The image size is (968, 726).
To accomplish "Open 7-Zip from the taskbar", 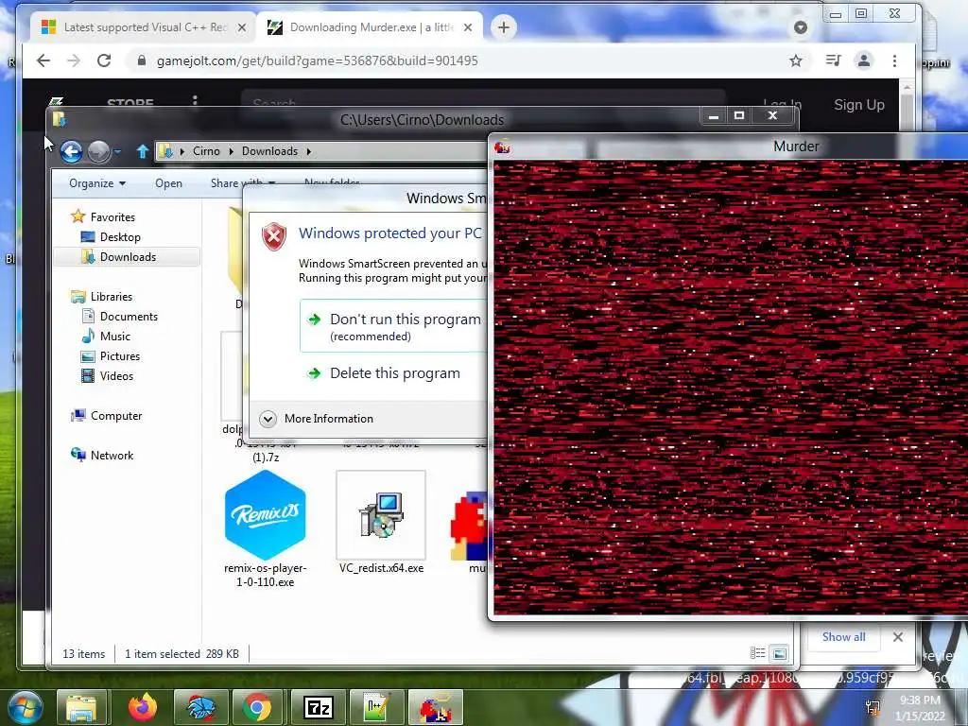I will click(318, 707).
